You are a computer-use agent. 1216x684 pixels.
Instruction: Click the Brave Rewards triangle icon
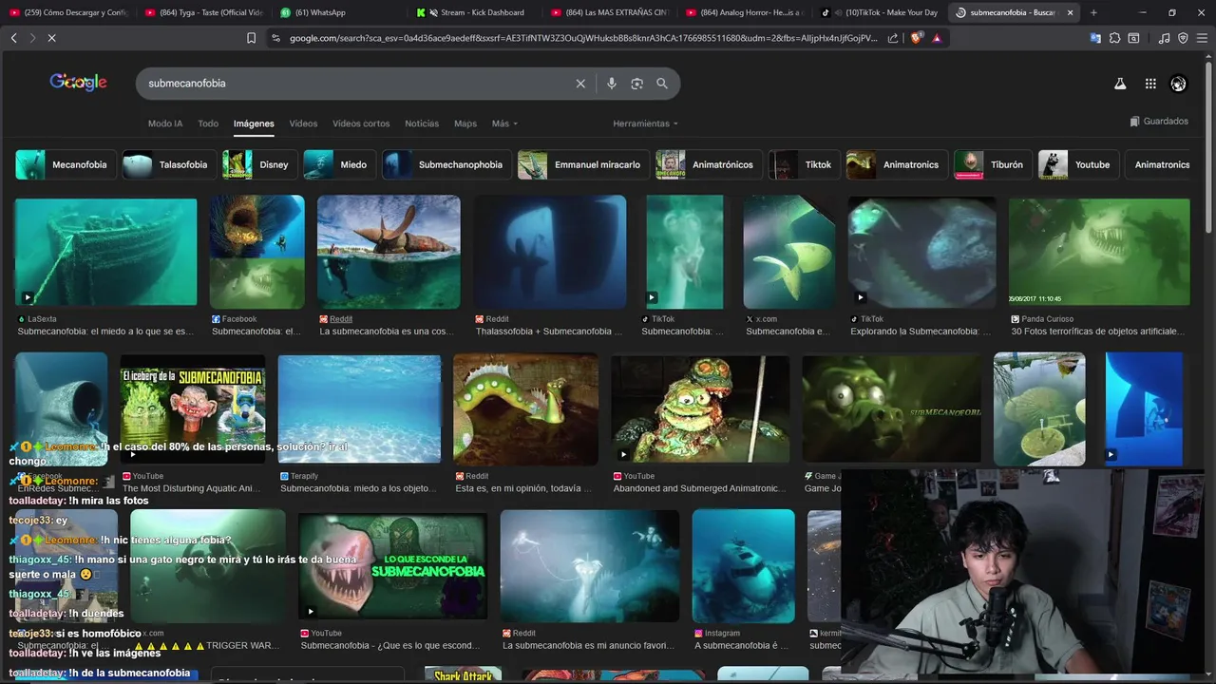tap(937, 38)
